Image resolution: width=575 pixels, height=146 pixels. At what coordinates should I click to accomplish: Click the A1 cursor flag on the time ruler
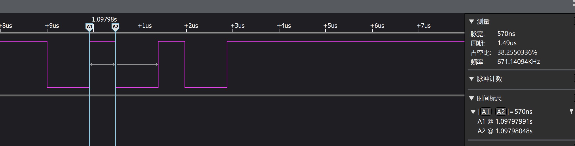coord(89,27)
